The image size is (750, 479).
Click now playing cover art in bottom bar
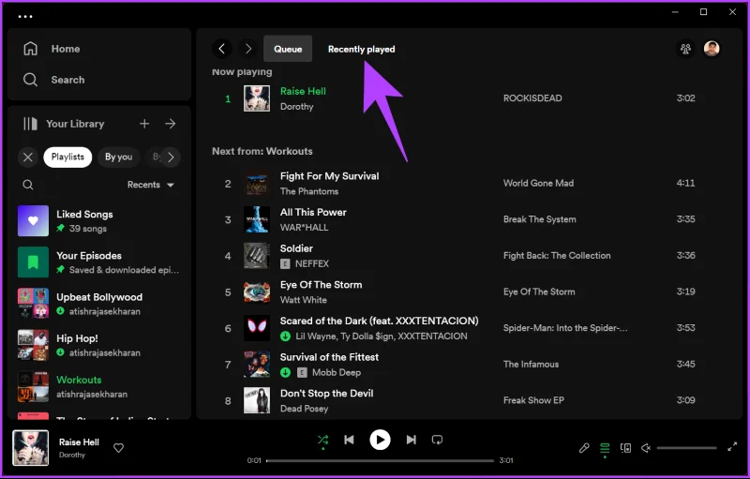[x=31, y=448]
